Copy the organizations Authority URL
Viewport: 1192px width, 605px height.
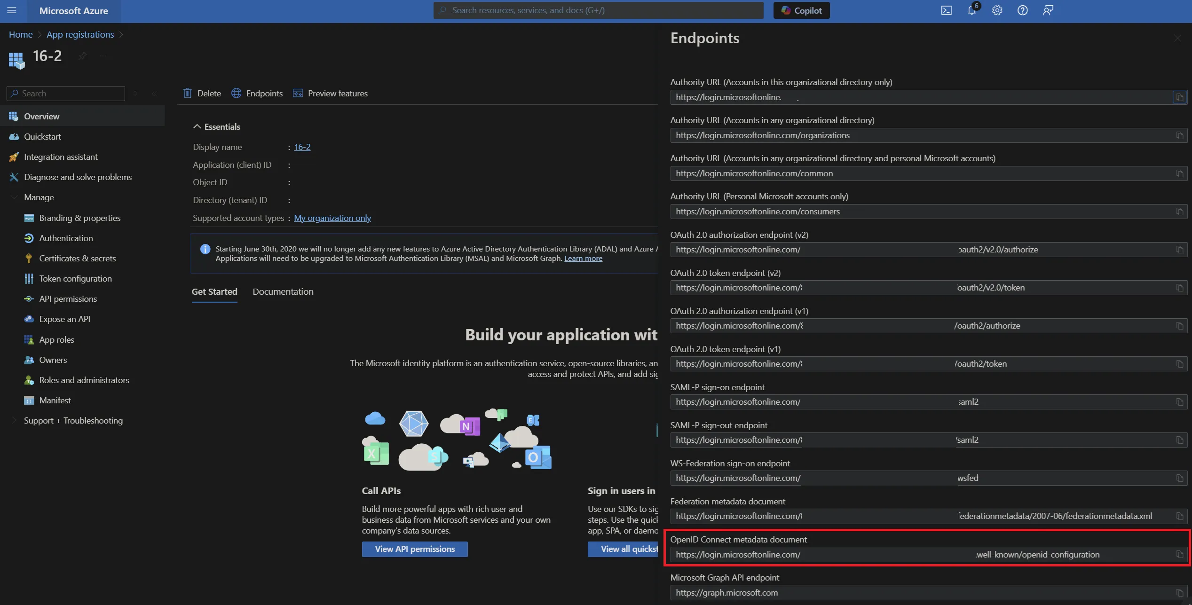point(1179,136)
